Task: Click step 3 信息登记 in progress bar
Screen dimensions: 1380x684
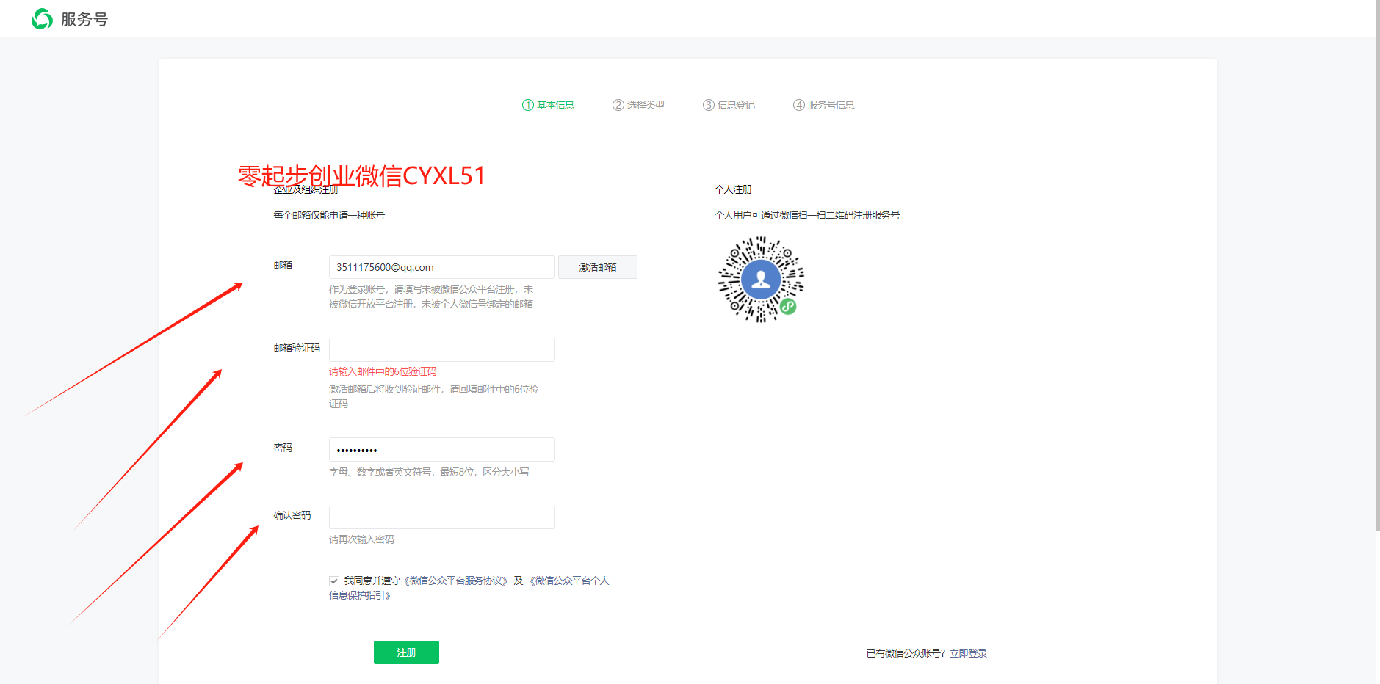Action: [729, 105]
